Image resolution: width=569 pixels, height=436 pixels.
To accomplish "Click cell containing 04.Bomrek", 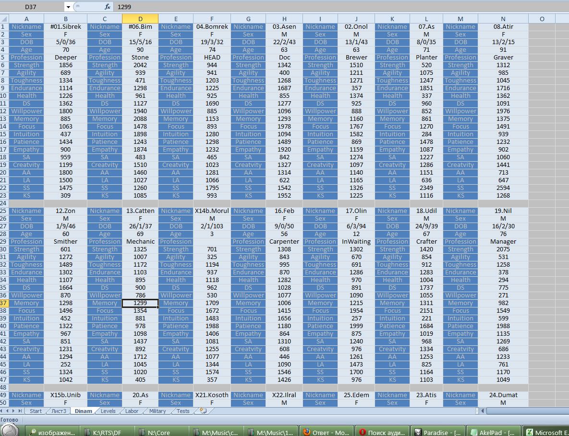I will coord(212,26).
